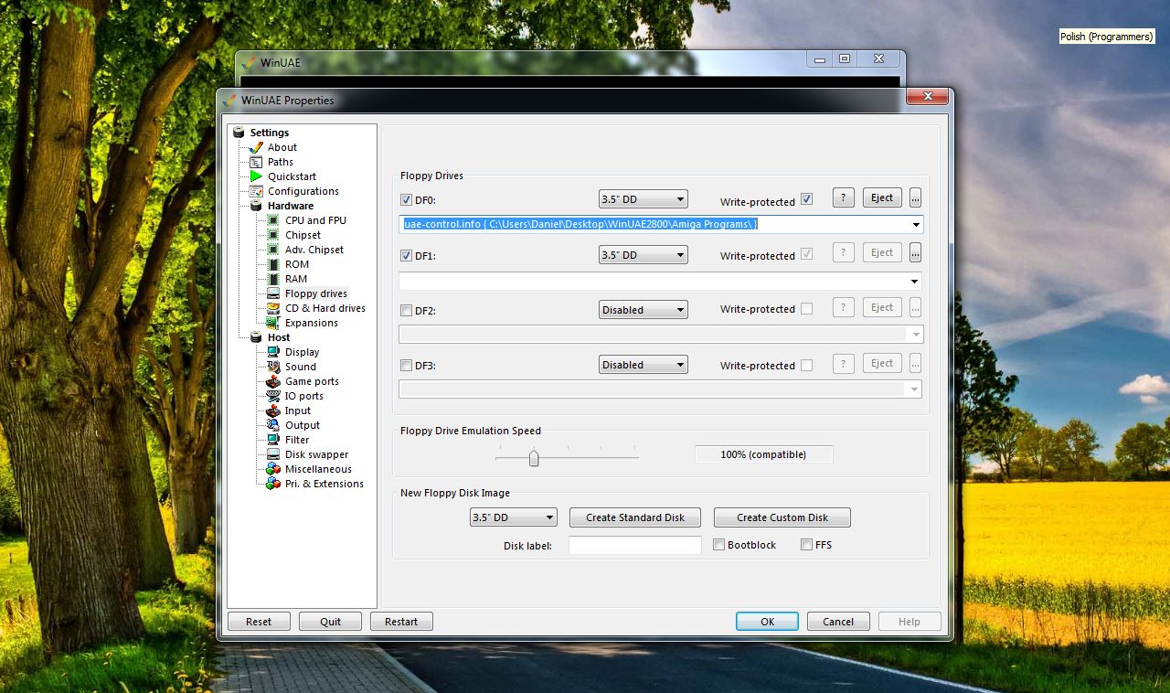The width and height of the screenshot is (1170, 693).
Task: Click the DF0 question mark info button
Action: 844,197
